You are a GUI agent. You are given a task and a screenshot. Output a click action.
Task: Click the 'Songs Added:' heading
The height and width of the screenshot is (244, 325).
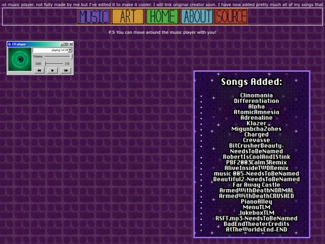point(252,82)
